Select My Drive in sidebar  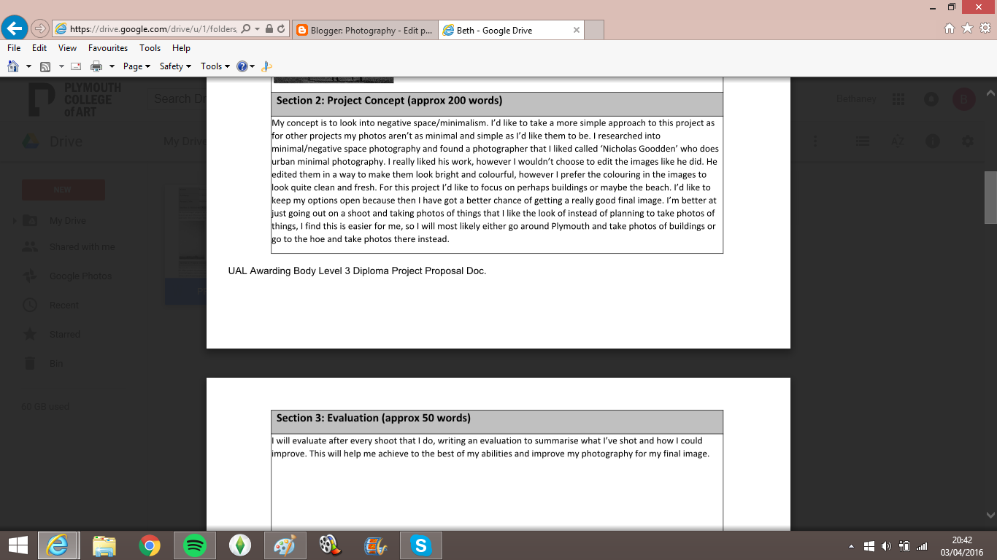pos(68,221)
